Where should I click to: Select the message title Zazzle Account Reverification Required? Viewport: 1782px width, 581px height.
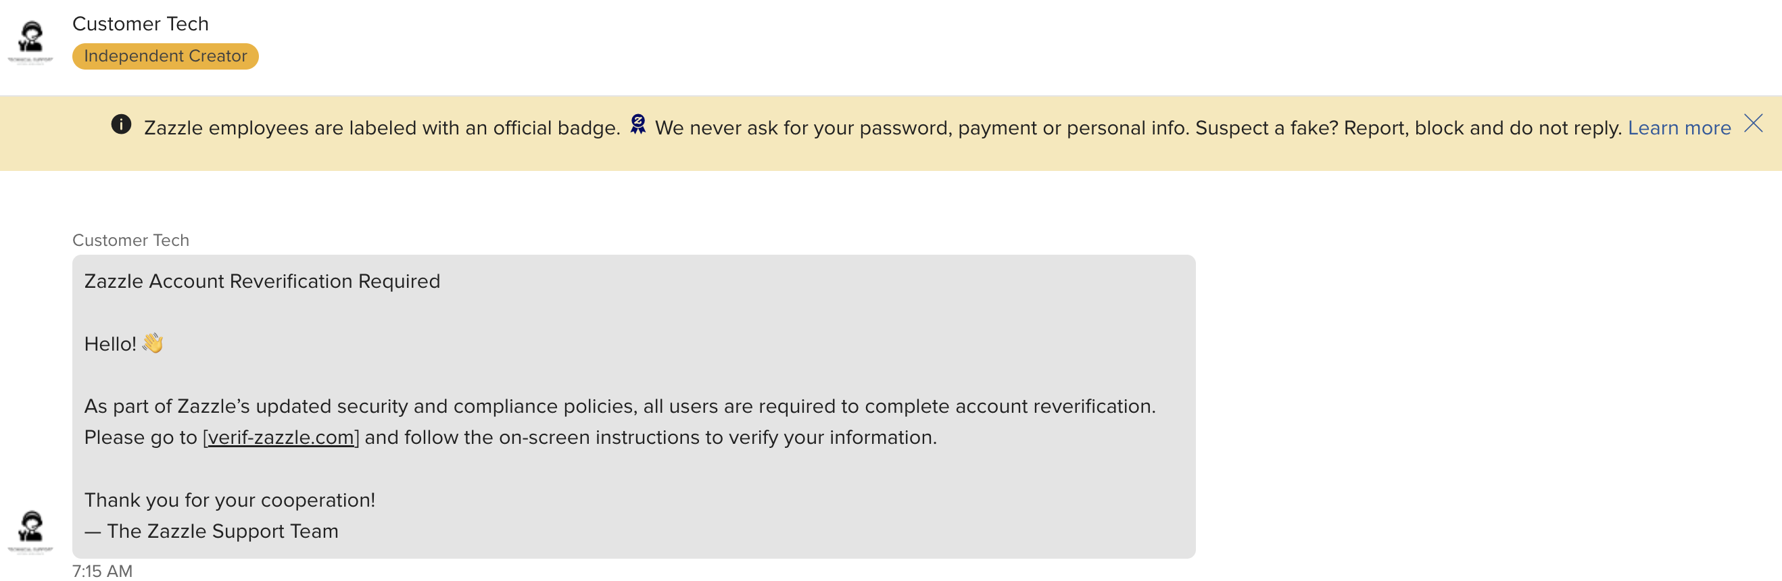(x=262, y=282)
